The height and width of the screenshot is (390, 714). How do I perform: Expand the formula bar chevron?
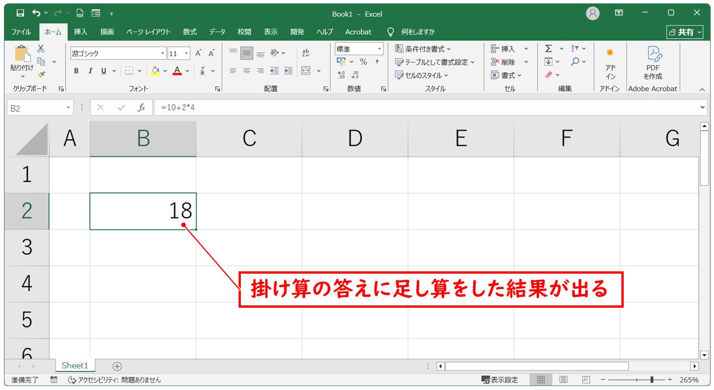pyautogui.click(x=703, y=107)
